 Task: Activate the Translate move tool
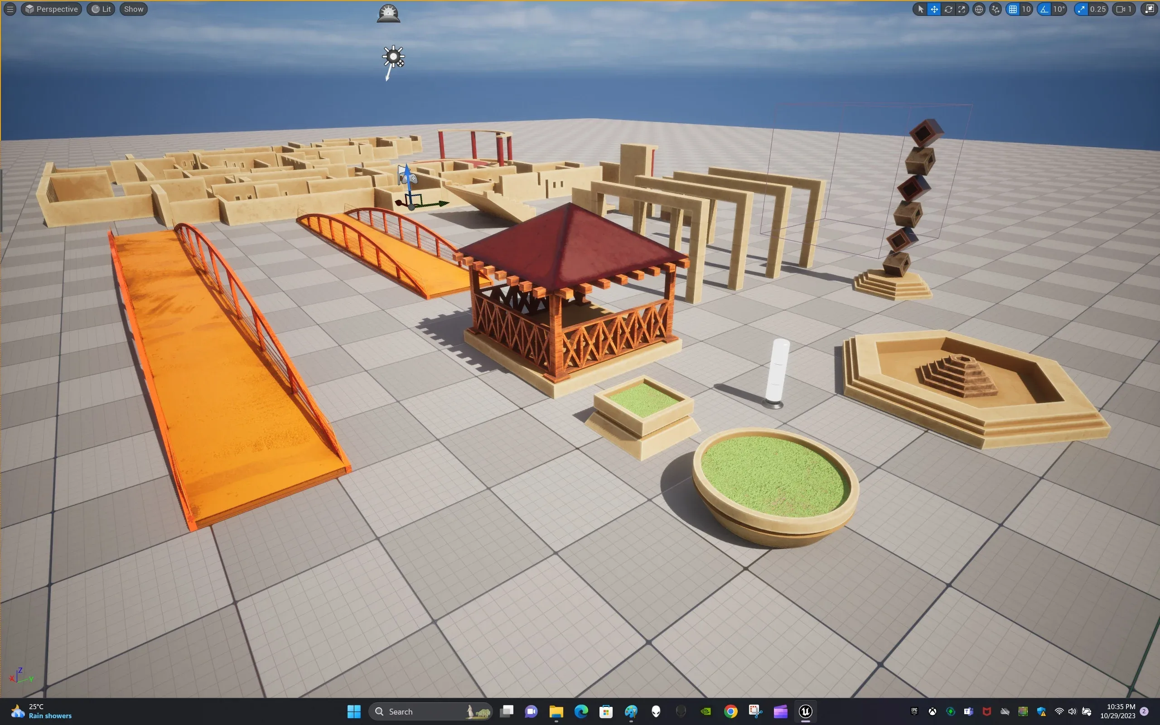[x=934, y=9]
